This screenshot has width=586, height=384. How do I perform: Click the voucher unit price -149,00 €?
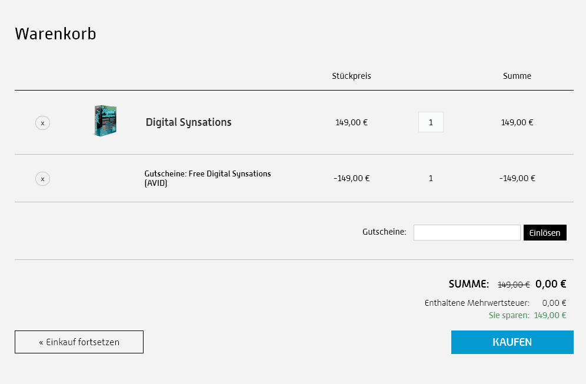[351, 178]
